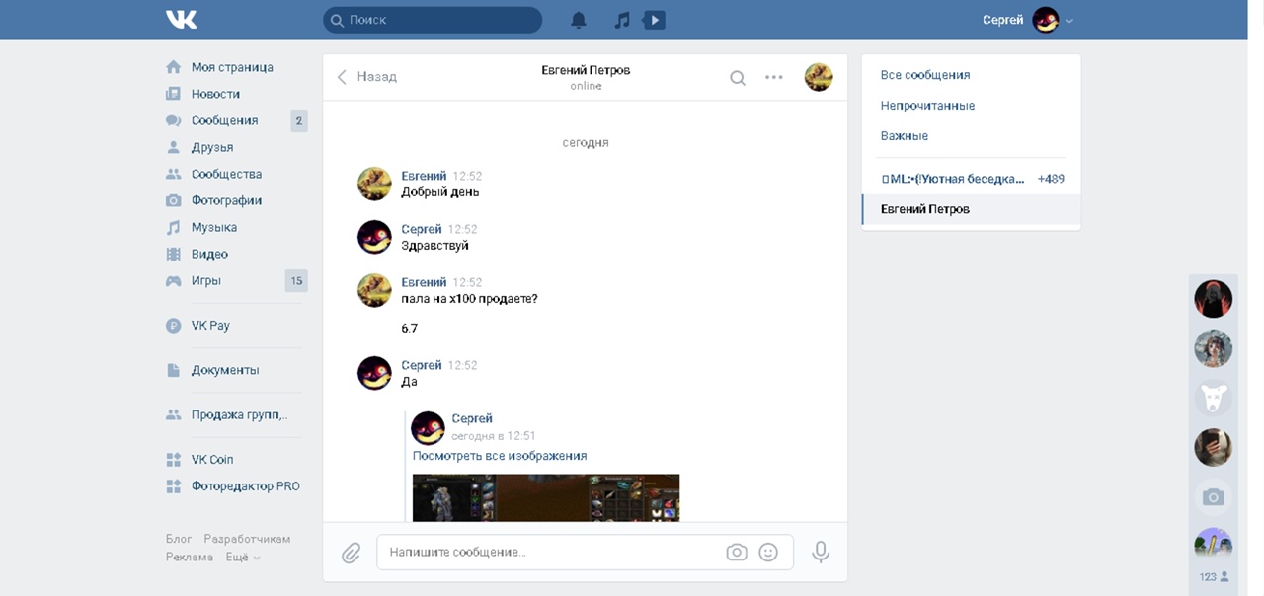Switch to the Важные messages filter

(x=905, y=136)
